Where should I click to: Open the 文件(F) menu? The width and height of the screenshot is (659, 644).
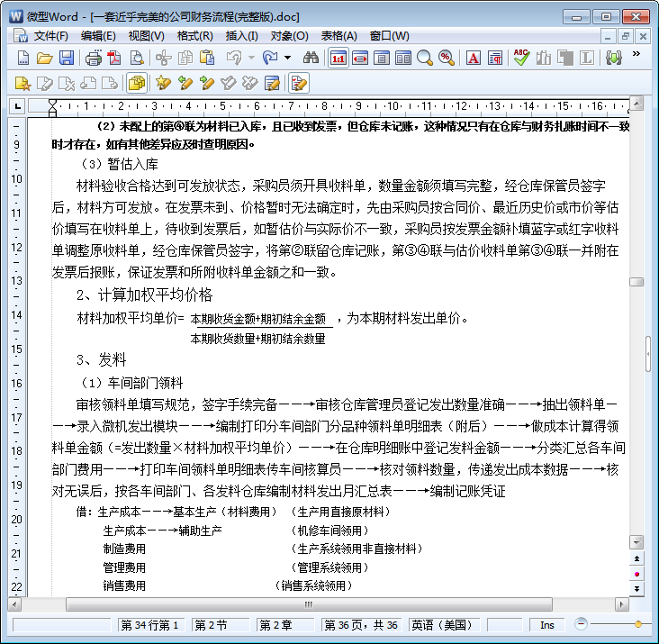(50, 36)
